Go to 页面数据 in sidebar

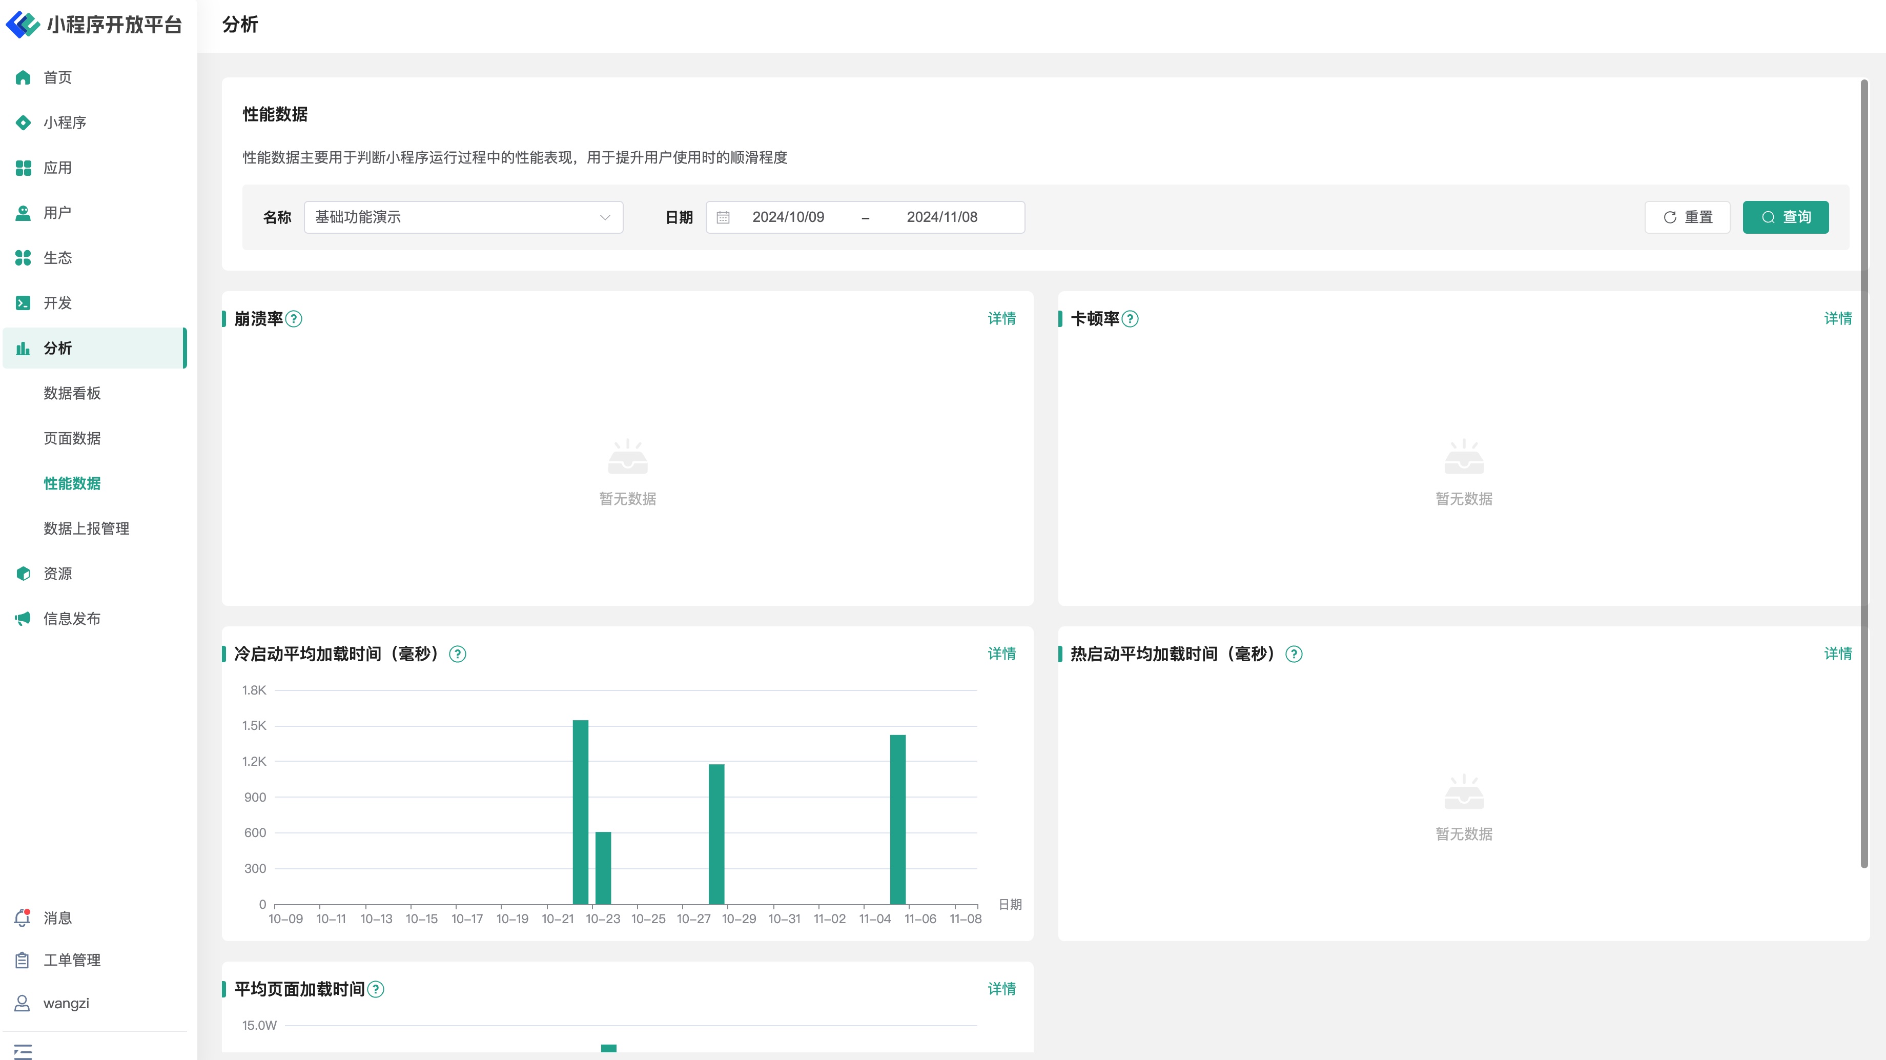tap(72, 438)
